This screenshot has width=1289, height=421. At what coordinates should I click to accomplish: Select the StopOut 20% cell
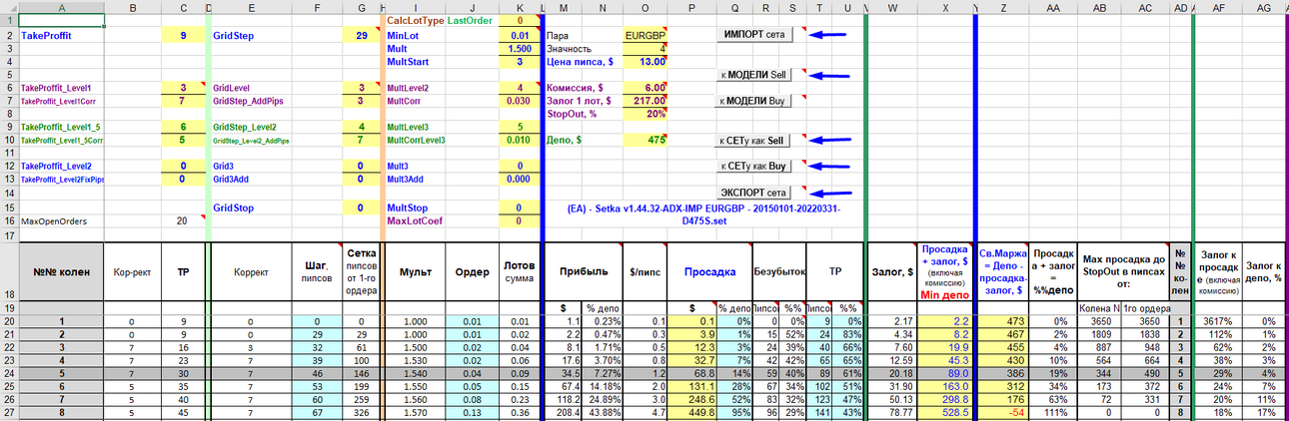click(644, 114)
